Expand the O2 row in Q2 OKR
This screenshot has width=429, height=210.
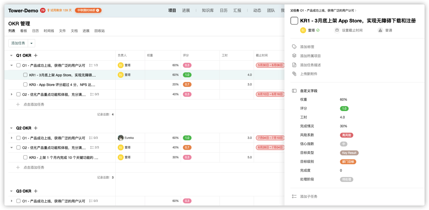(11, 147)
